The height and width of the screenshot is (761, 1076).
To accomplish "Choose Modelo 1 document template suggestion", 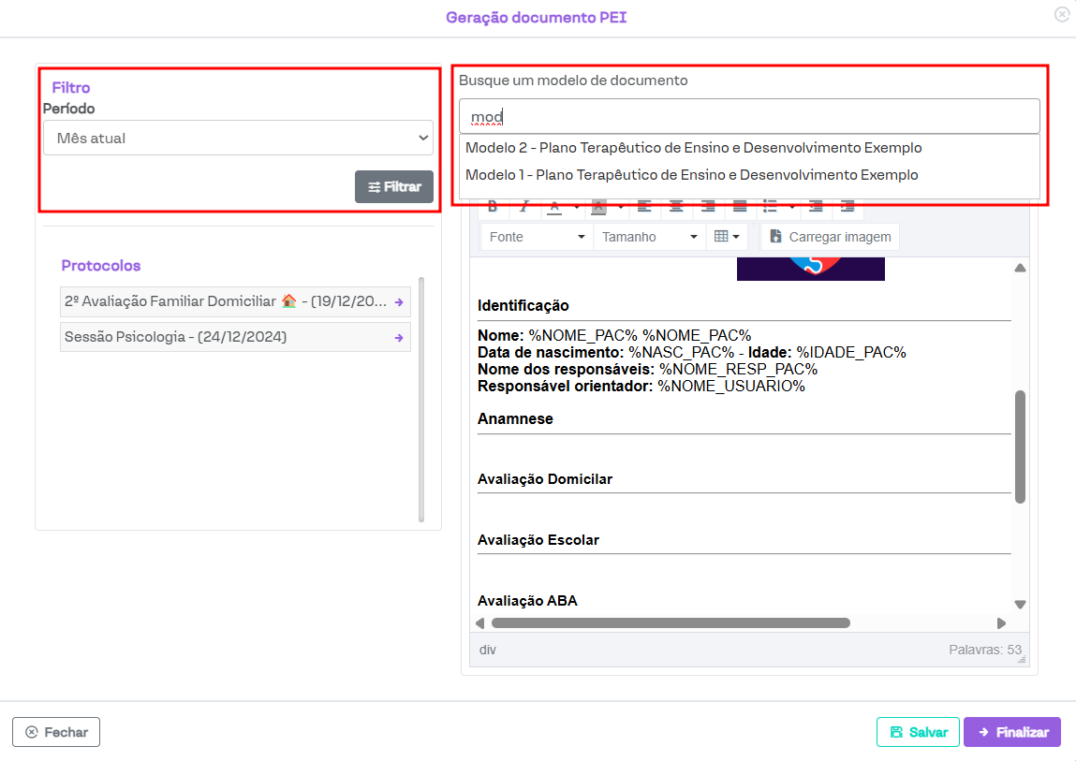I will [x=691, y=175].
